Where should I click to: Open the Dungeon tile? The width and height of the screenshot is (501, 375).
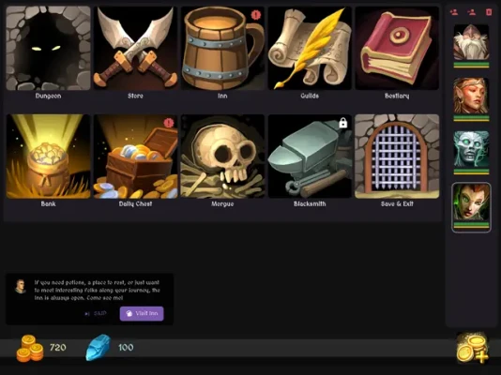(x=48, y=48)
